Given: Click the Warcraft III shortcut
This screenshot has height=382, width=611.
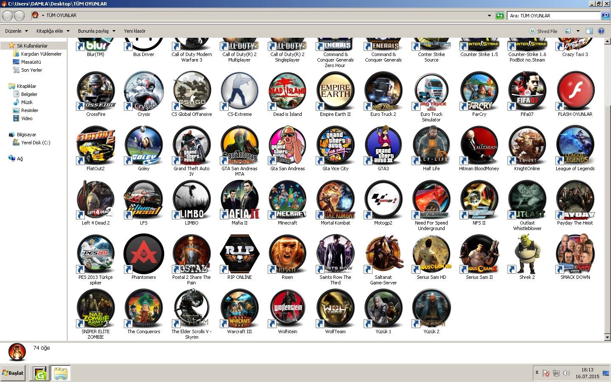Looking at the screenshot, I should pos(239,309).
